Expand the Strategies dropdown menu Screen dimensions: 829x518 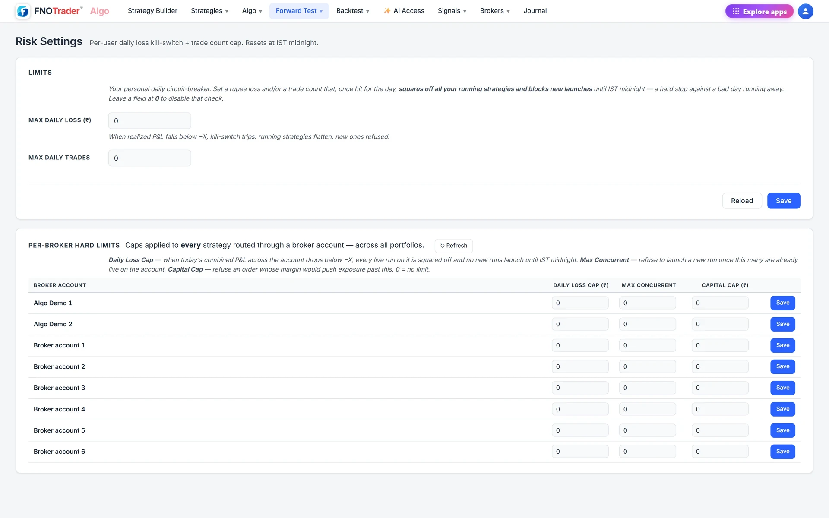(209, 11)
